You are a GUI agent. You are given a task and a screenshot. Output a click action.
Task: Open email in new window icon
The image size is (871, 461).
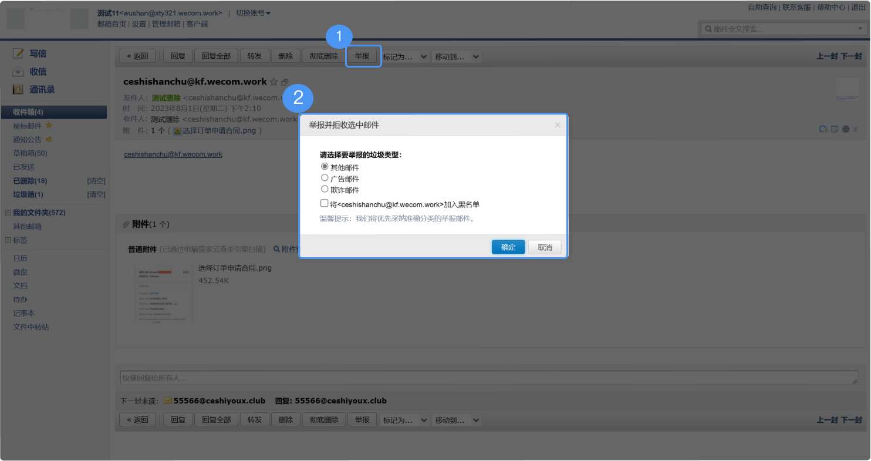(x=285, y=82)
